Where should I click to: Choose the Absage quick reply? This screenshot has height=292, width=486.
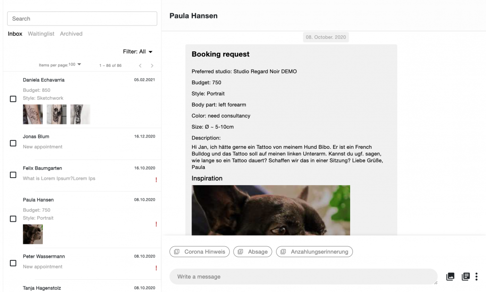[x=253, y=252]
